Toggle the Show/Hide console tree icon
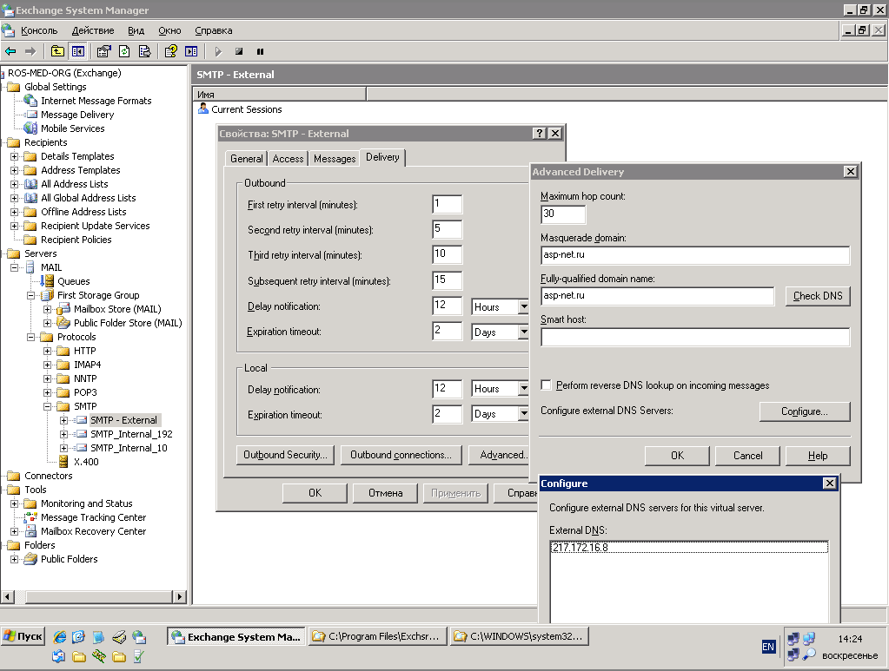Screen dimensions: 889x671 [x=78, y=51]
